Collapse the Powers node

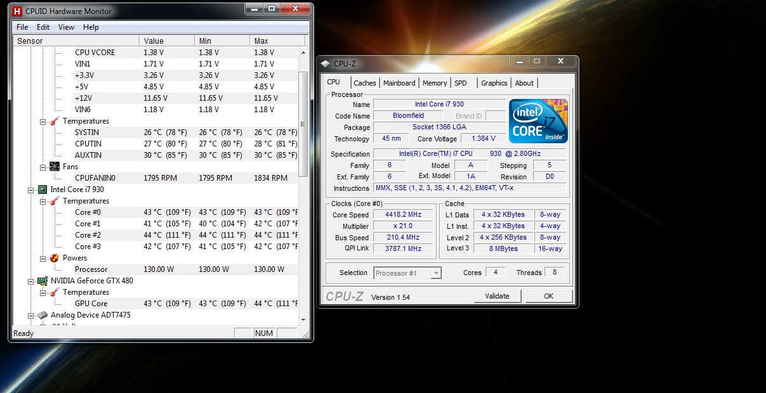click(x=43, y=258)
